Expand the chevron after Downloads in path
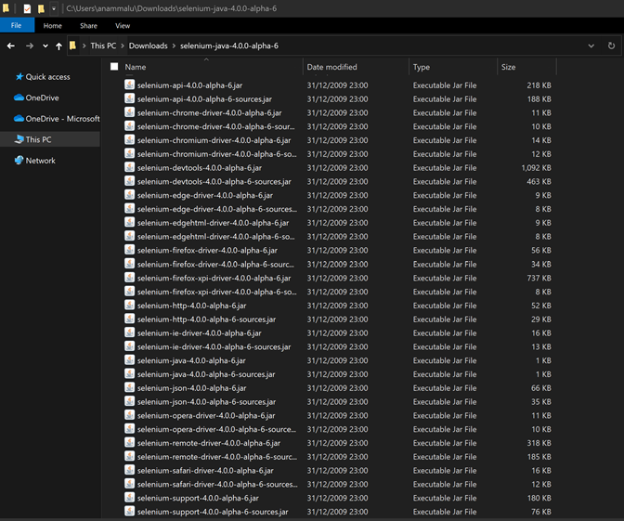The width and height of the screenshot is (624, 521). [174, 46]
